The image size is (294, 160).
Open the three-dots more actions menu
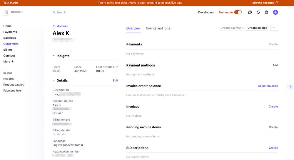click(x=274, y=28)
